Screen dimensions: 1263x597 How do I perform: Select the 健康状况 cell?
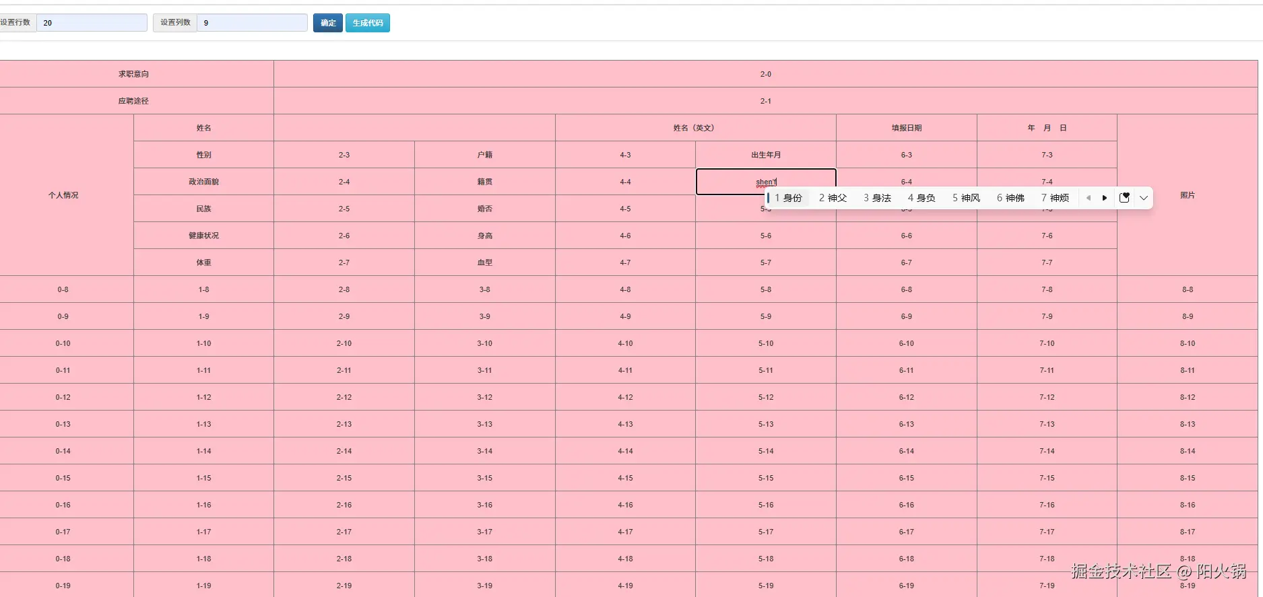click(x=203, y=236)
